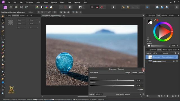Close the Brightness / Contrast dialog
The height and width of the screenshot is (101, 180).
pyautogui.click(x=143, y=69)
